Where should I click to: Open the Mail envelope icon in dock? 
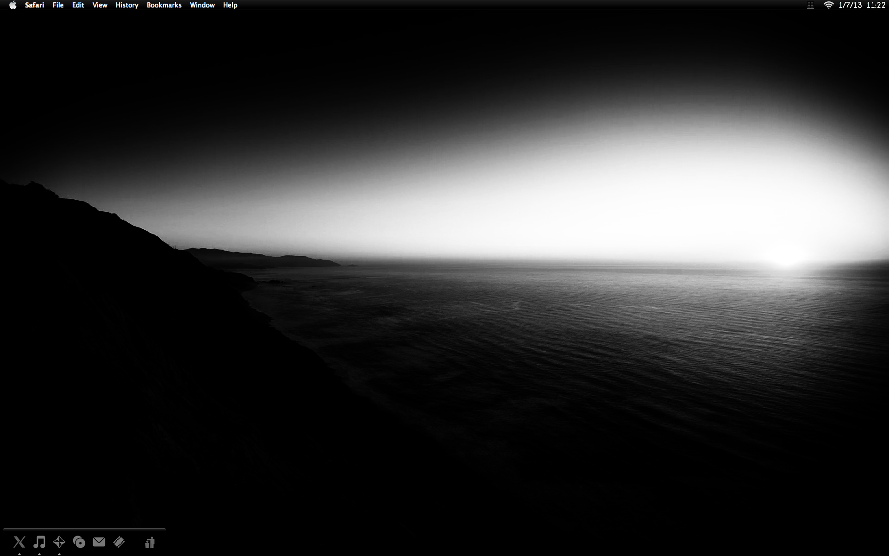tap(99, 542)
